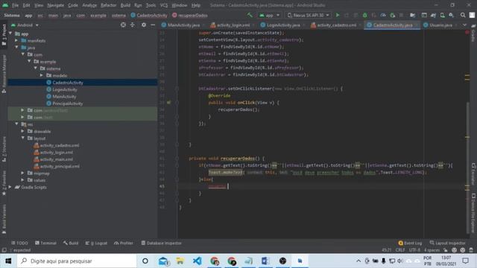Viewport: 477px width, 268px height.
Task: Show the hidden editor tabs chevron
Action: (x=464, y=25)
